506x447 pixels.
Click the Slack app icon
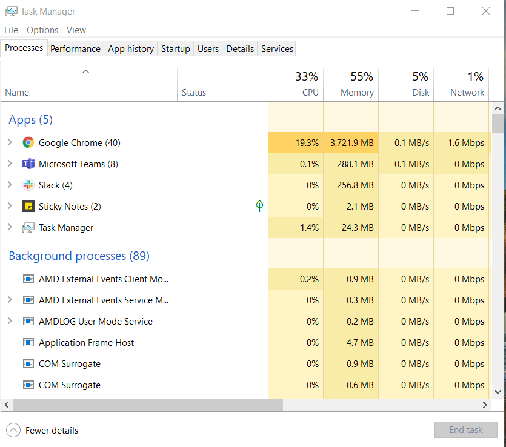point(28,185)
